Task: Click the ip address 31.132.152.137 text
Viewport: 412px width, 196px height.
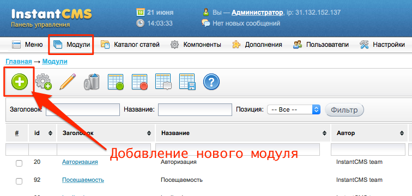Action: click(318, 13)
